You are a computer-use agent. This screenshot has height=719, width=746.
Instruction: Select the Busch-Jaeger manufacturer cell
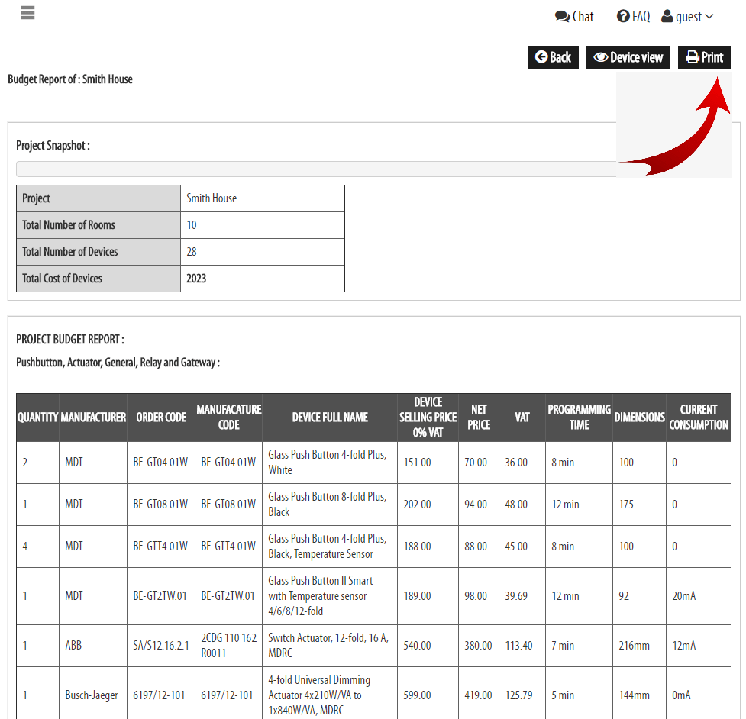93,695
